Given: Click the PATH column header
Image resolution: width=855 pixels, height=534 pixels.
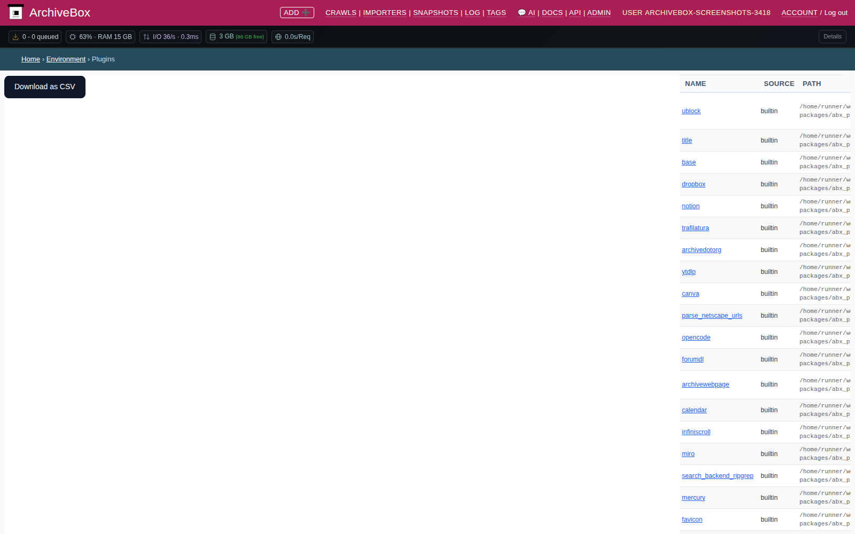Looking at the screenshot, I should coord(812,84).
